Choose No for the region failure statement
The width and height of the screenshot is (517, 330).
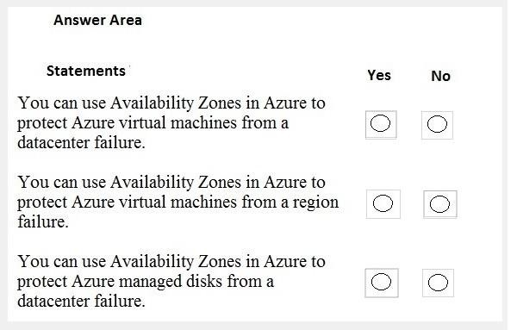(439, 204)
